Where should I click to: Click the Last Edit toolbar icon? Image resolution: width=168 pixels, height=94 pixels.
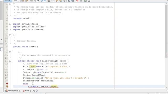[x=23, y=1]
